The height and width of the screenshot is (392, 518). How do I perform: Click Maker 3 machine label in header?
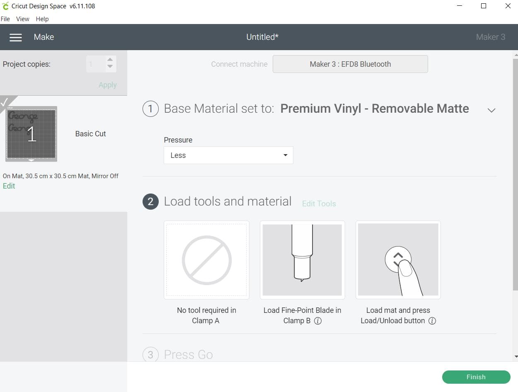coord(491,37)
